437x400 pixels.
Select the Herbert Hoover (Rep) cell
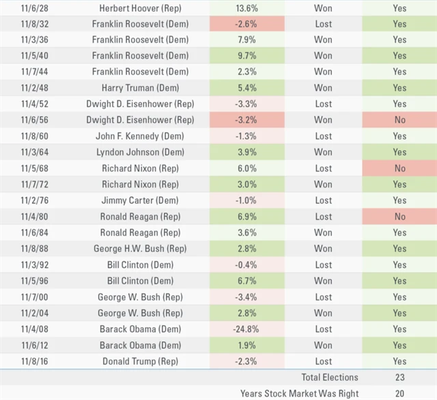140,8
